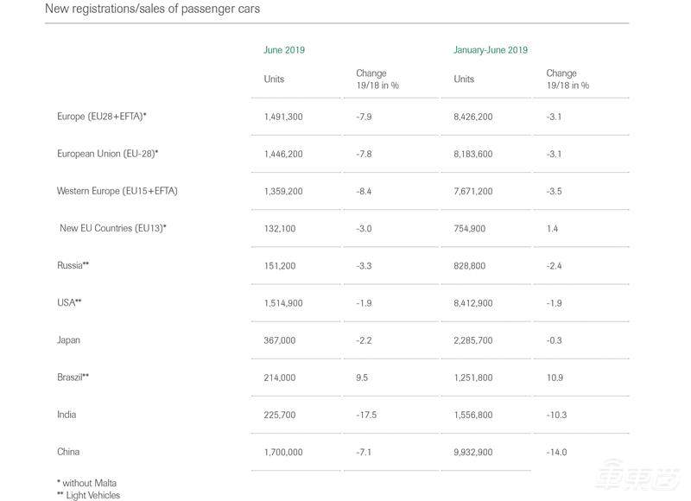This screenshot has height=501, width=691.
Task: Click the European Union (EU-28)* row label
Action: tap(107, 154)
